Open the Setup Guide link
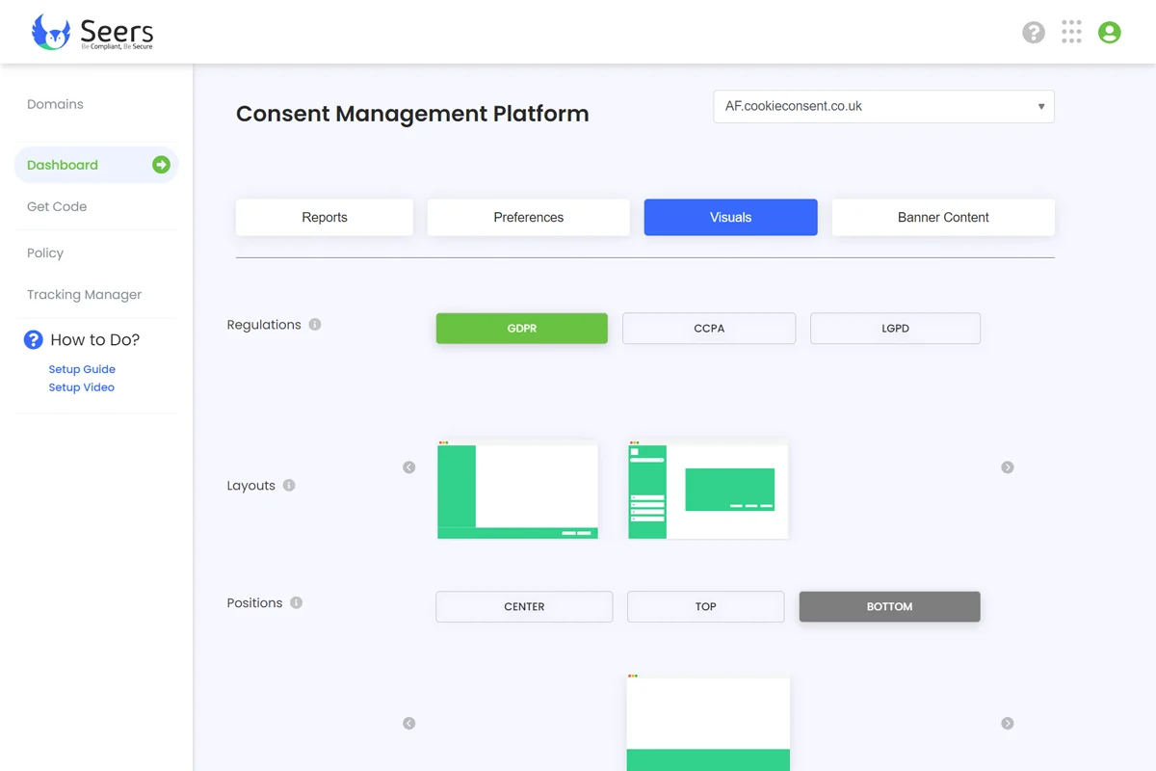The height and width of the screenshot is (771, 1156). [82, 369]
